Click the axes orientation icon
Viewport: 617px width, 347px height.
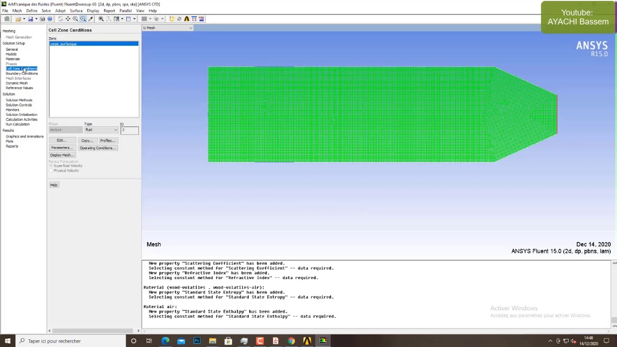pos(108,19)
